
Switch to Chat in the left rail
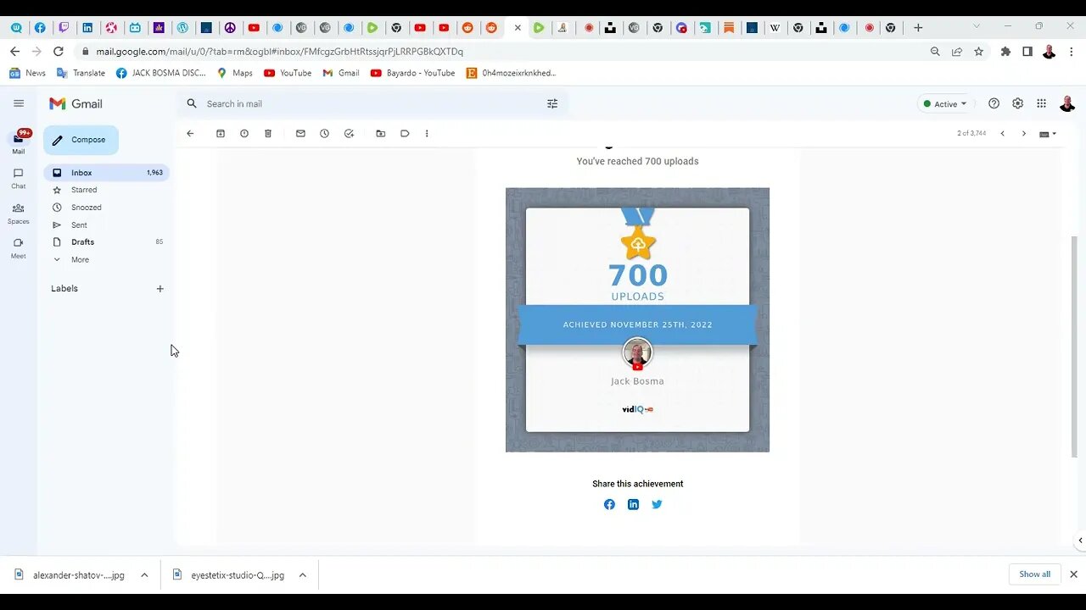point(18,178)
